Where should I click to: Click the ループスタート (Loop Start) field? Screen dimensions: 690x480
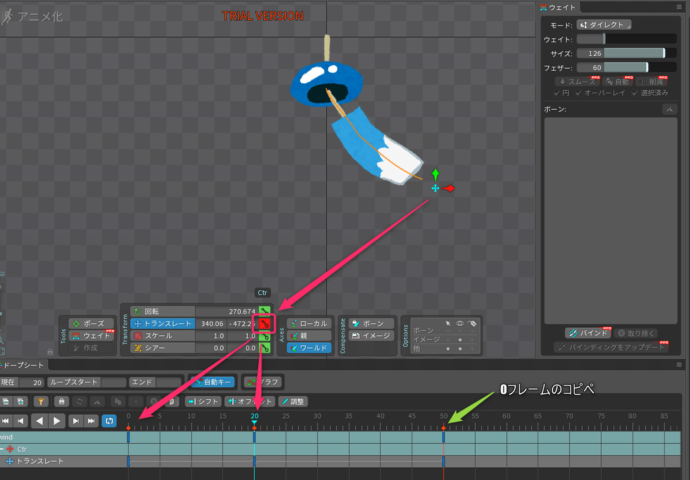(113, 382)
